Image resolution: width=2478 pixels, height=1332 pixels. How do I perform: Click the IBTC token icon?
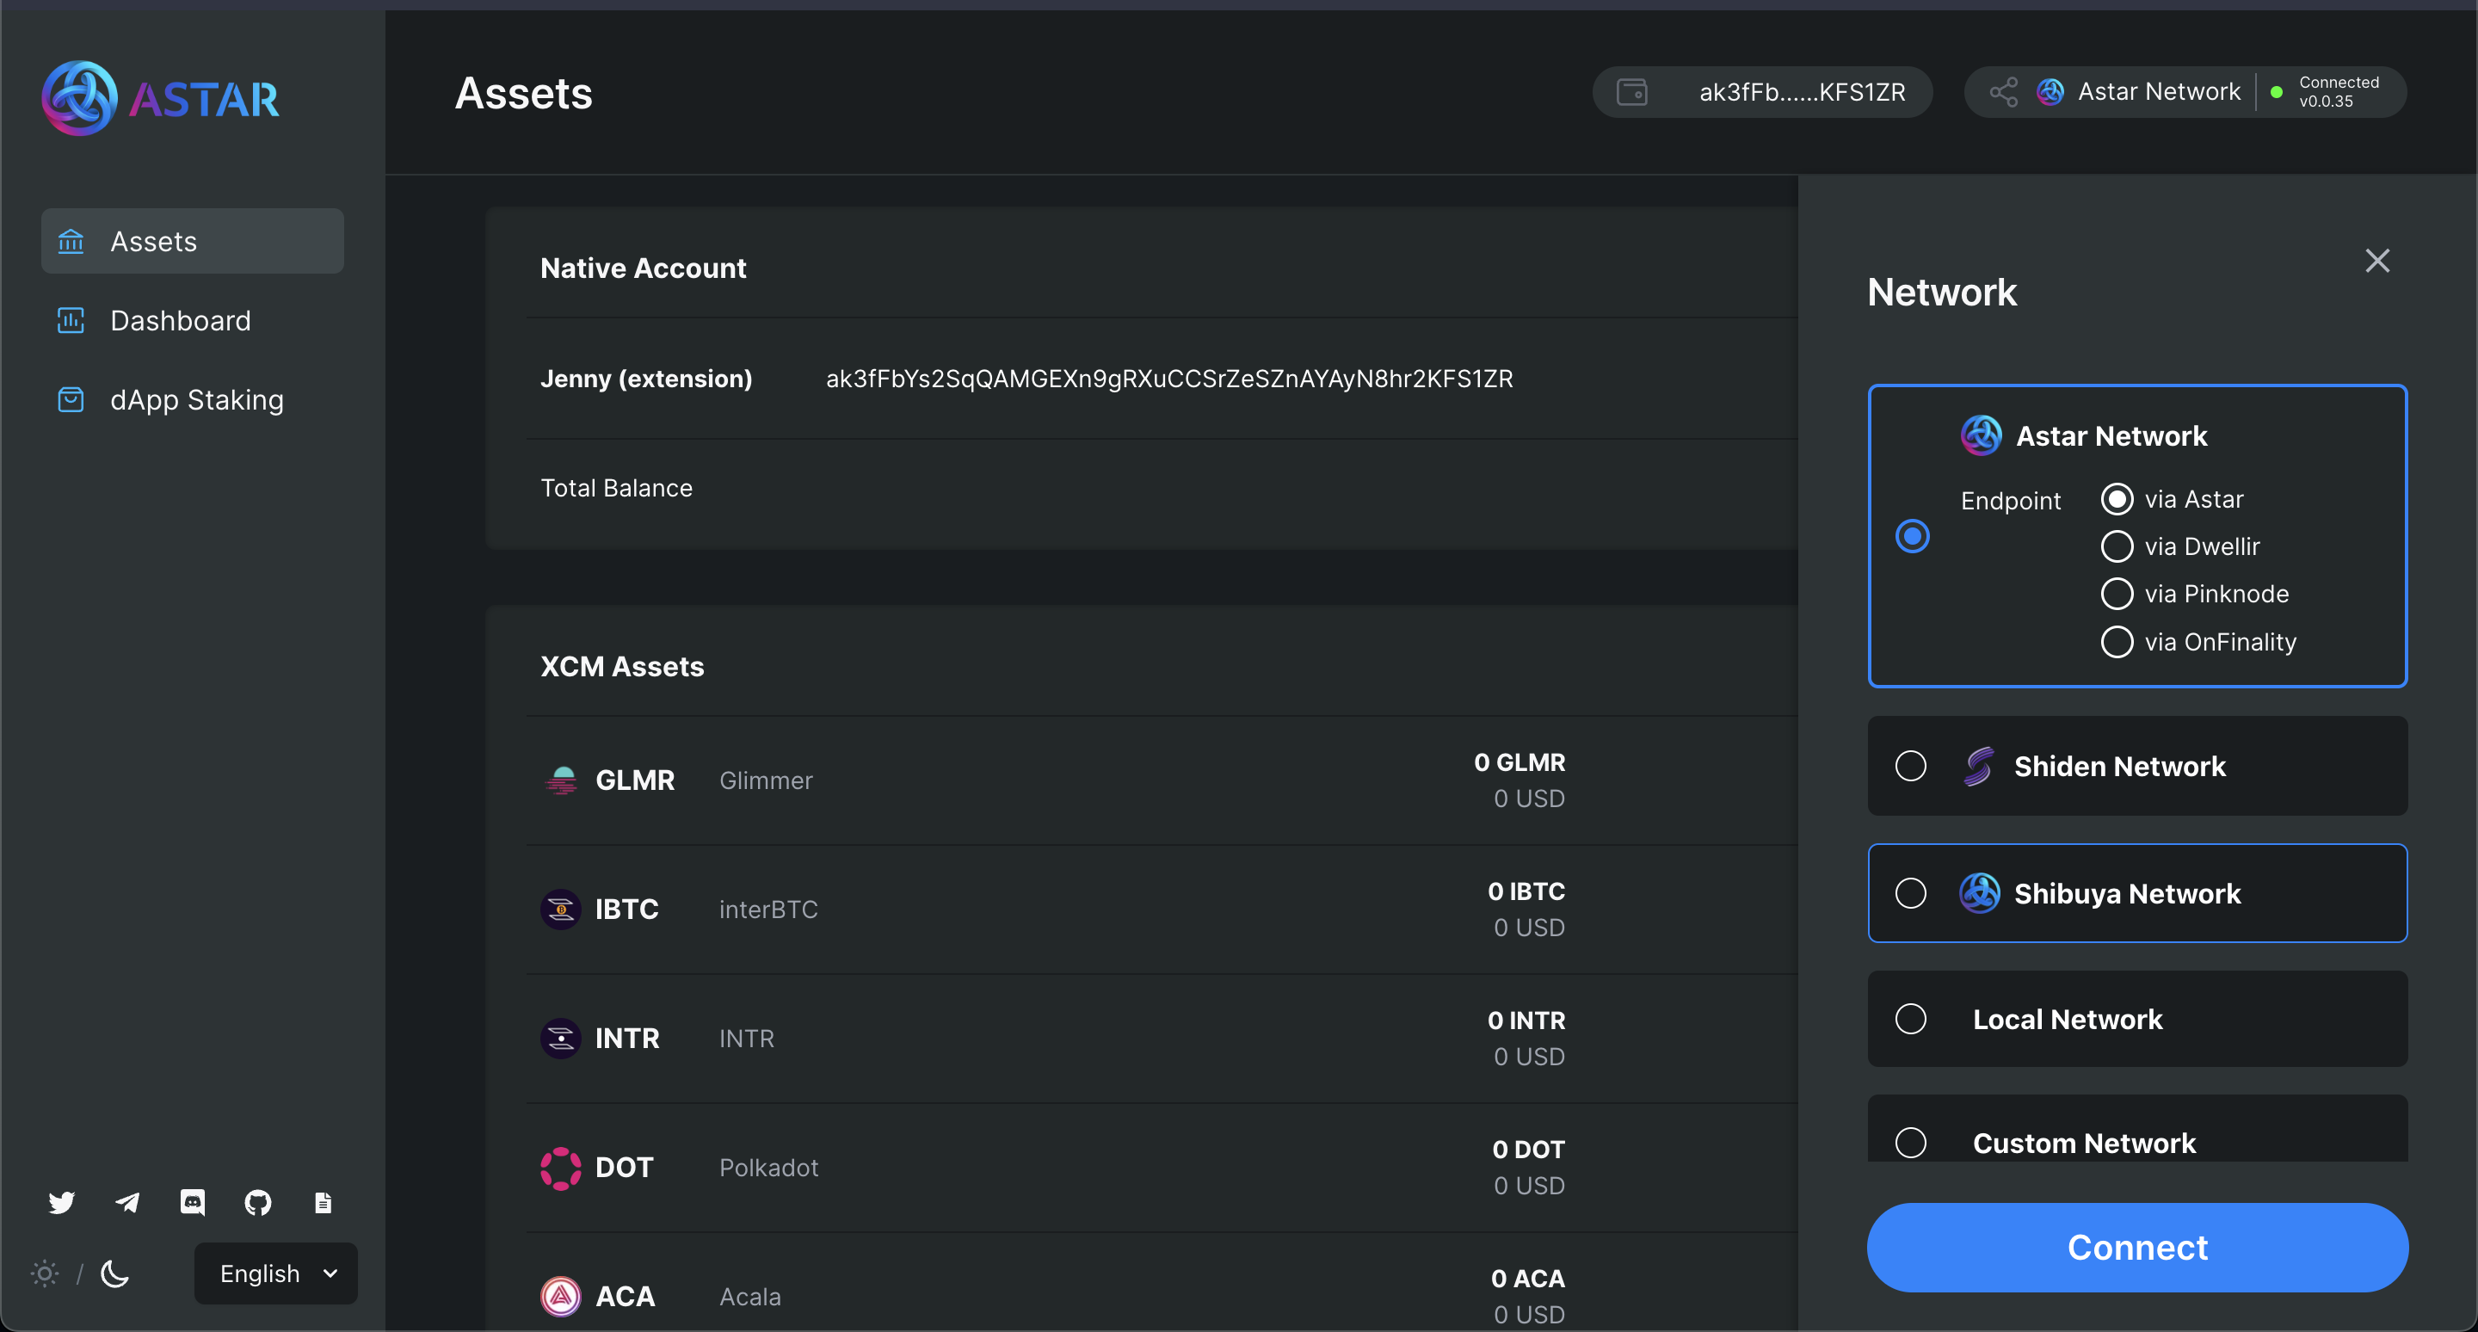click(561, 909)
